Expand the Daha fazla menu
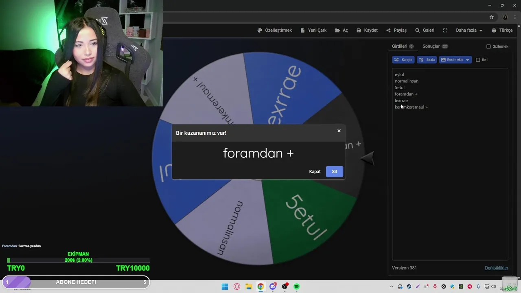 (469, 31)
